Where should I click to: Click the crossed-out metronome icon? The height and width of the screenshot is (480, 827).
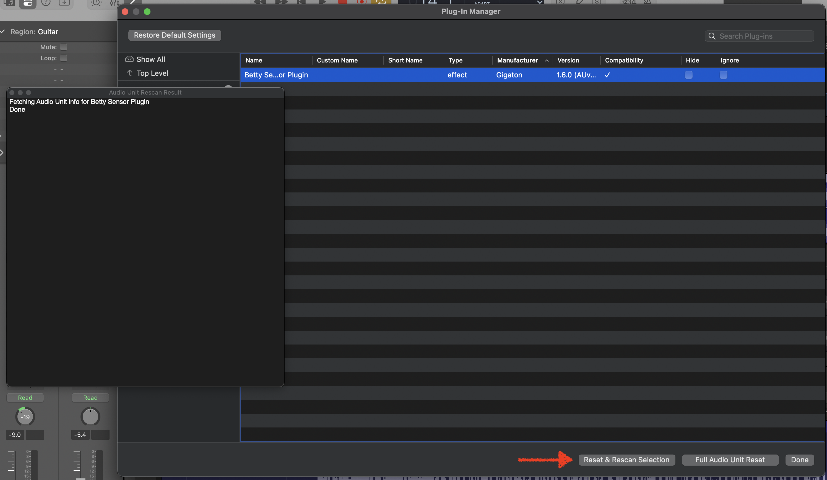point(648,2)
